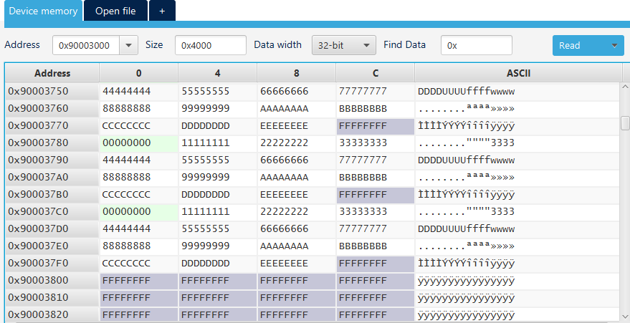The image size is (630, 323).
Task: Click green 00000000 cell in row 0x90003780
Action: [x=138, y=143]
